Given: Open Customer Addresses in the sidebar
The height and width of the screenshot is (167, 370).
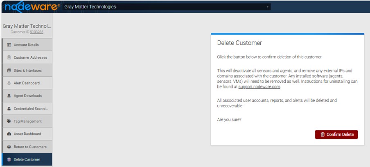Looking at the screenshot, I should pyautogui.click(x=27, y=57).
